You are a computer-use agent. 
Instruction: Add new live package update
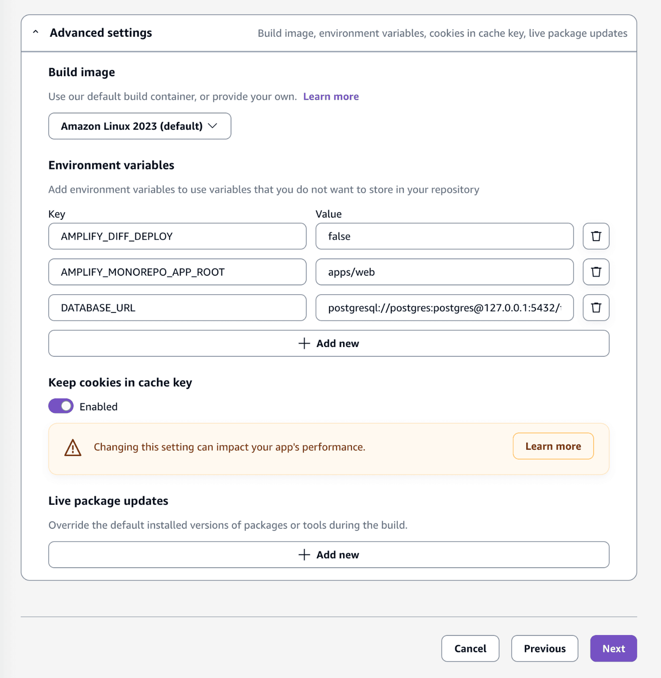tap(329, 555)
